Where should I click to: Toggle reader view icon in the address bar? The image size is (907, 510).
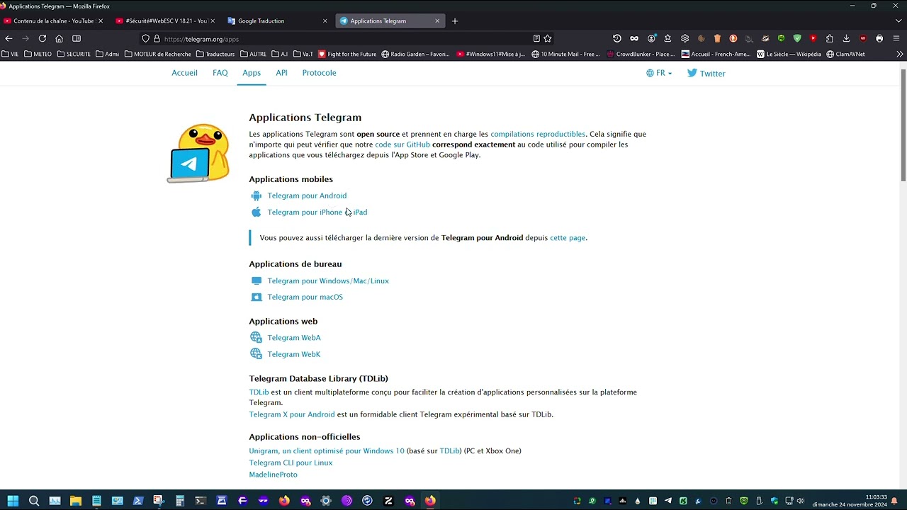(536, 38)
